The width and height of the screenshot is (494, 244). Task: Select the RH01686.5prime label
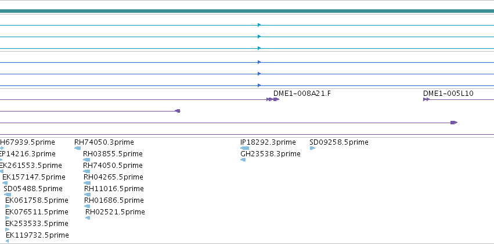114,200
